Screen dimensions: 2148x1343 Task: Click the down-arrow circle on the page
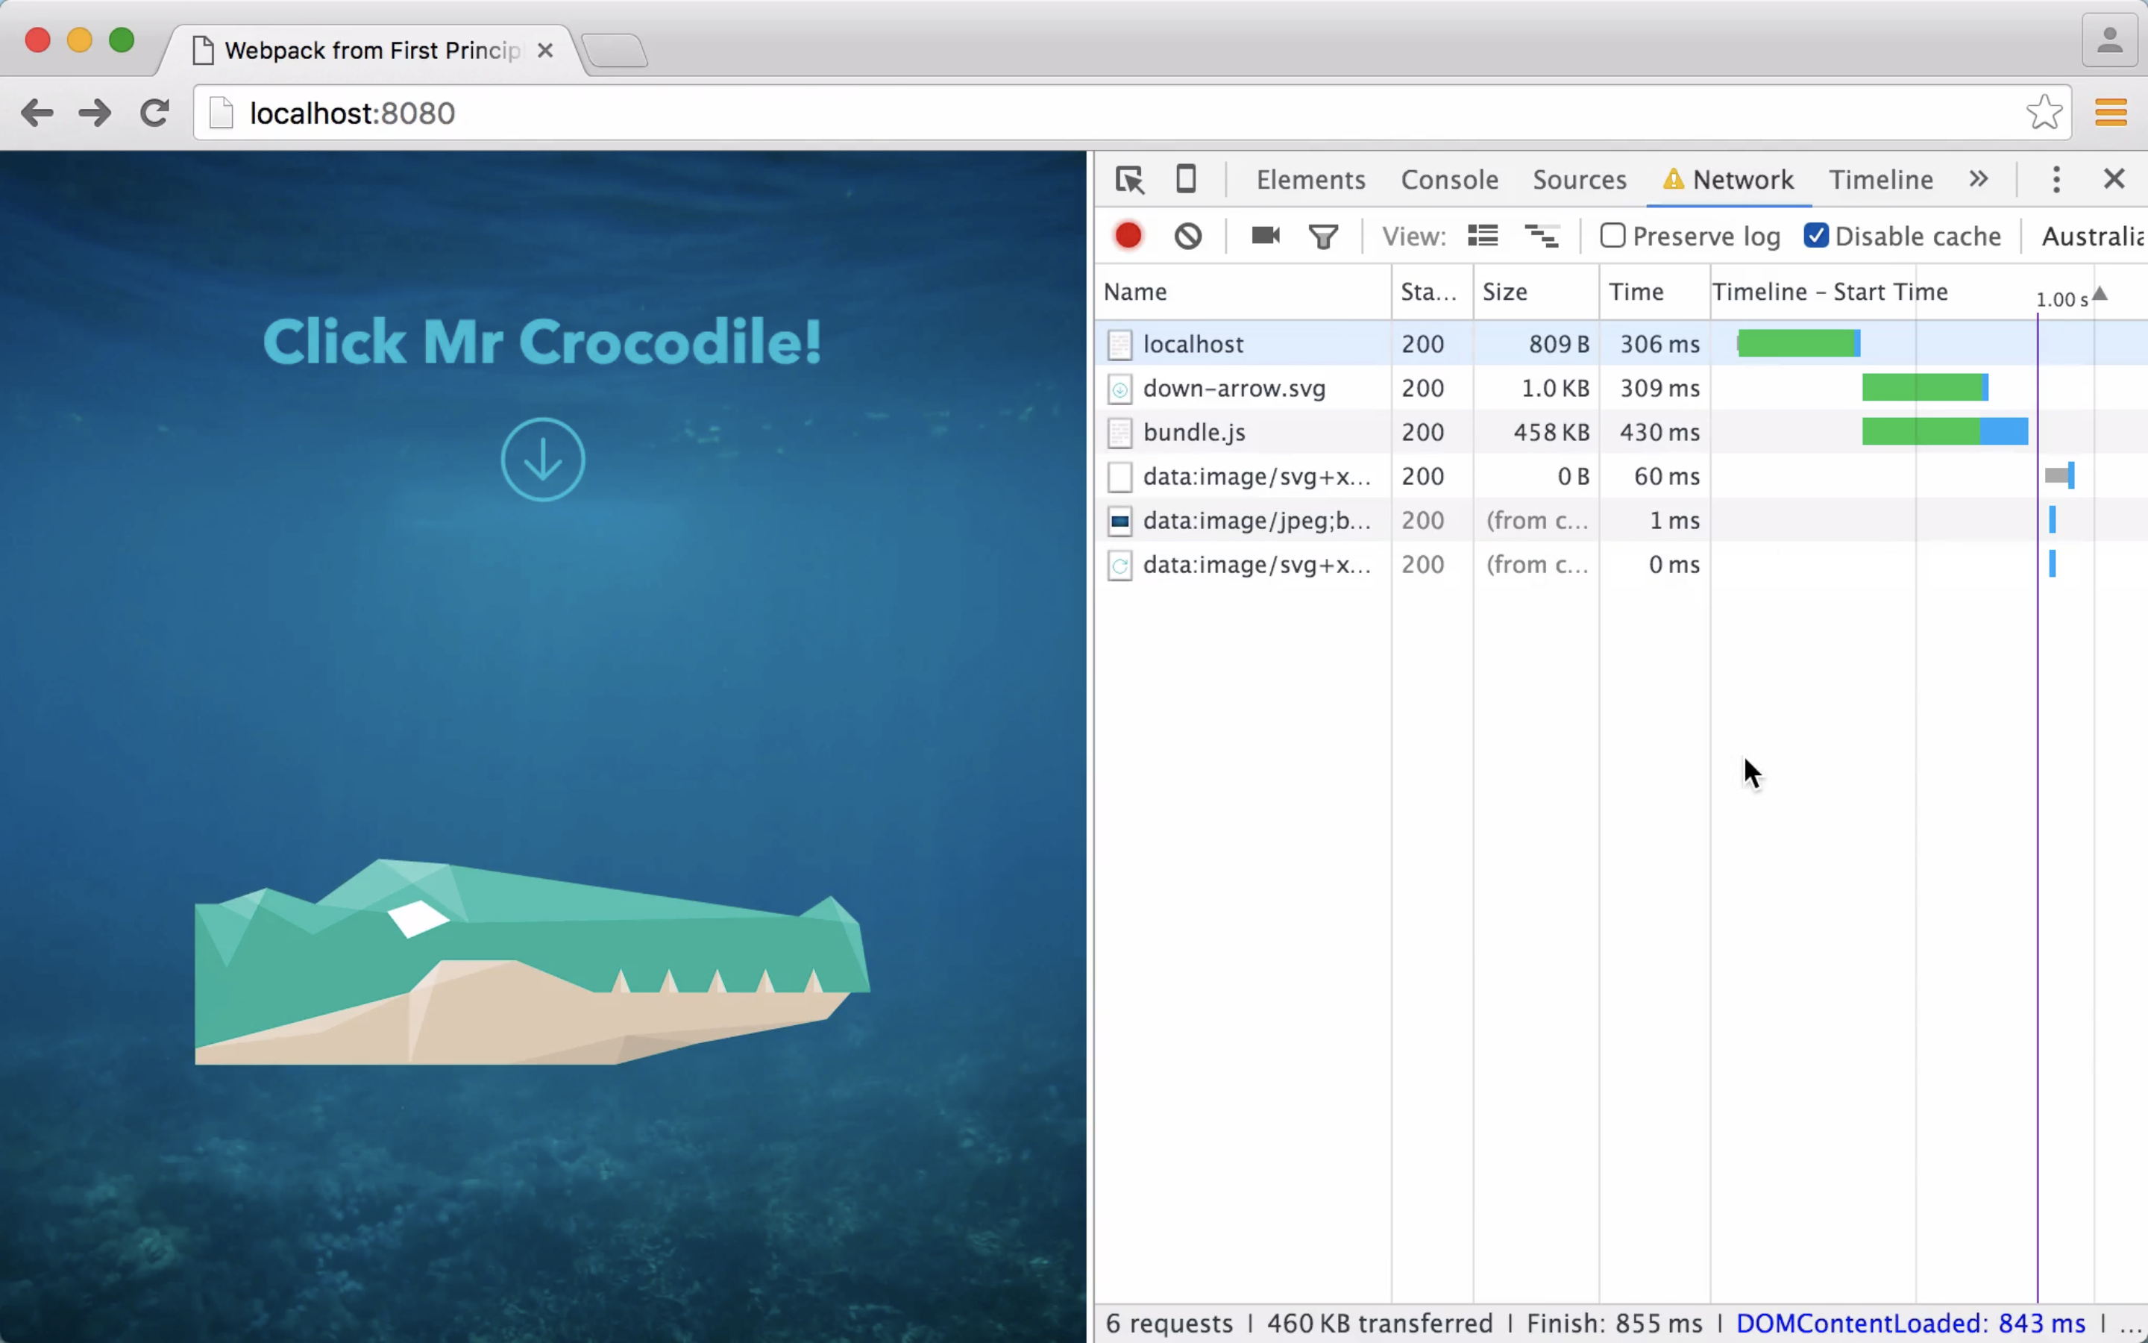click(542, 459)
